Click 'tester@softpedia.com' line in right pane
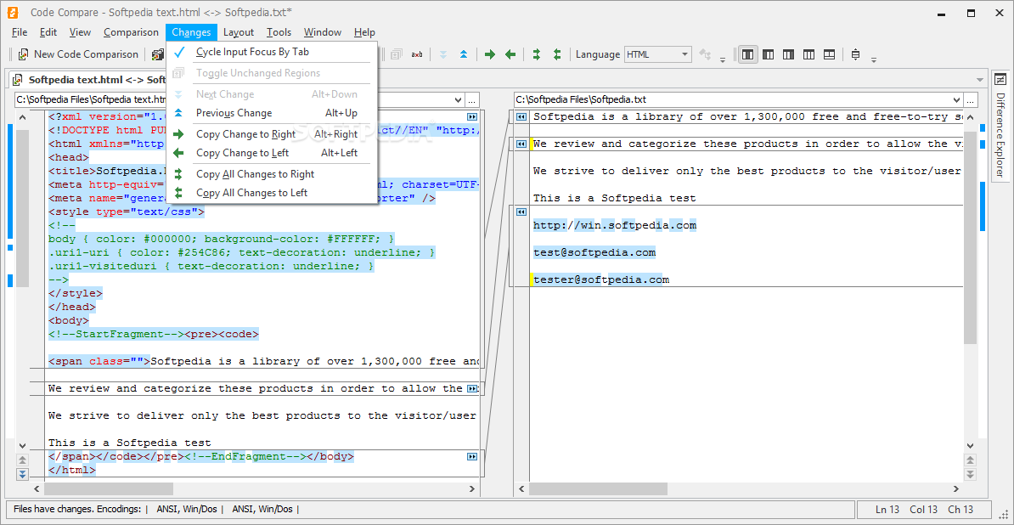The height and width of the screenshot is (525, 1014). (x=600, y=280)
